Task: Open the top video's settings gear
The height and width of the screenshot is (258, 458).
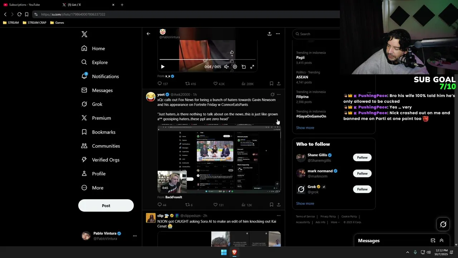Action: click(x=235, y=67)
